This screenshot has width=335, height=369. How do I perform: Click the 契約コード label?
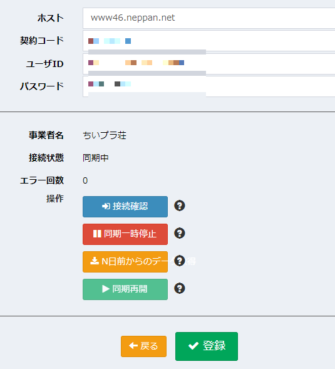(42, 41)
